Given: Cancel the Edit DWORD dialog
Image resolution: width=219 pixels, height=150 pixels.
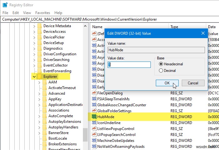Looking at the screenshot, I should (x=193, y=83).
